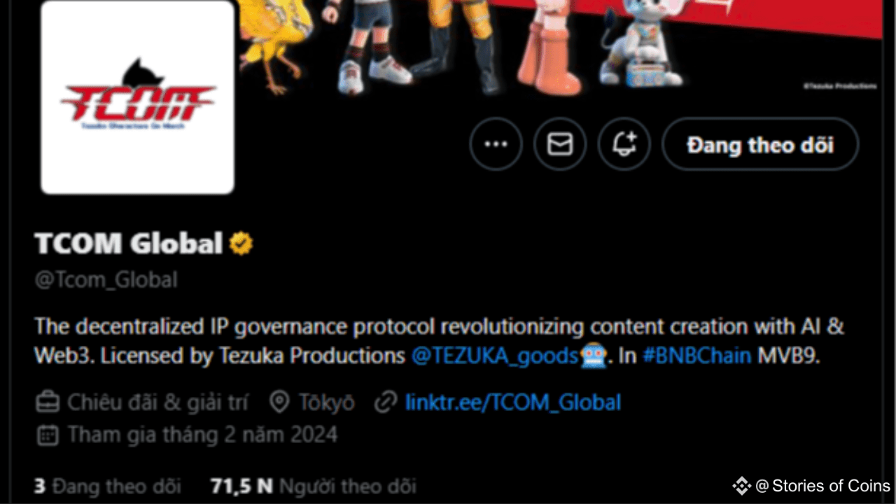Click the robot emoji in bio
The height and width of the screenshot is (504, 896).
click(593, 356)
